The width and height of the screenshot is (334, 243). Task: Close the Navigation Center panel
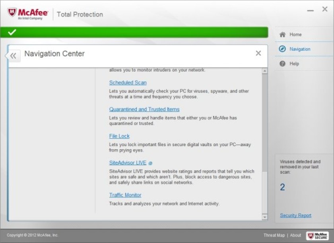coord(258,53)
